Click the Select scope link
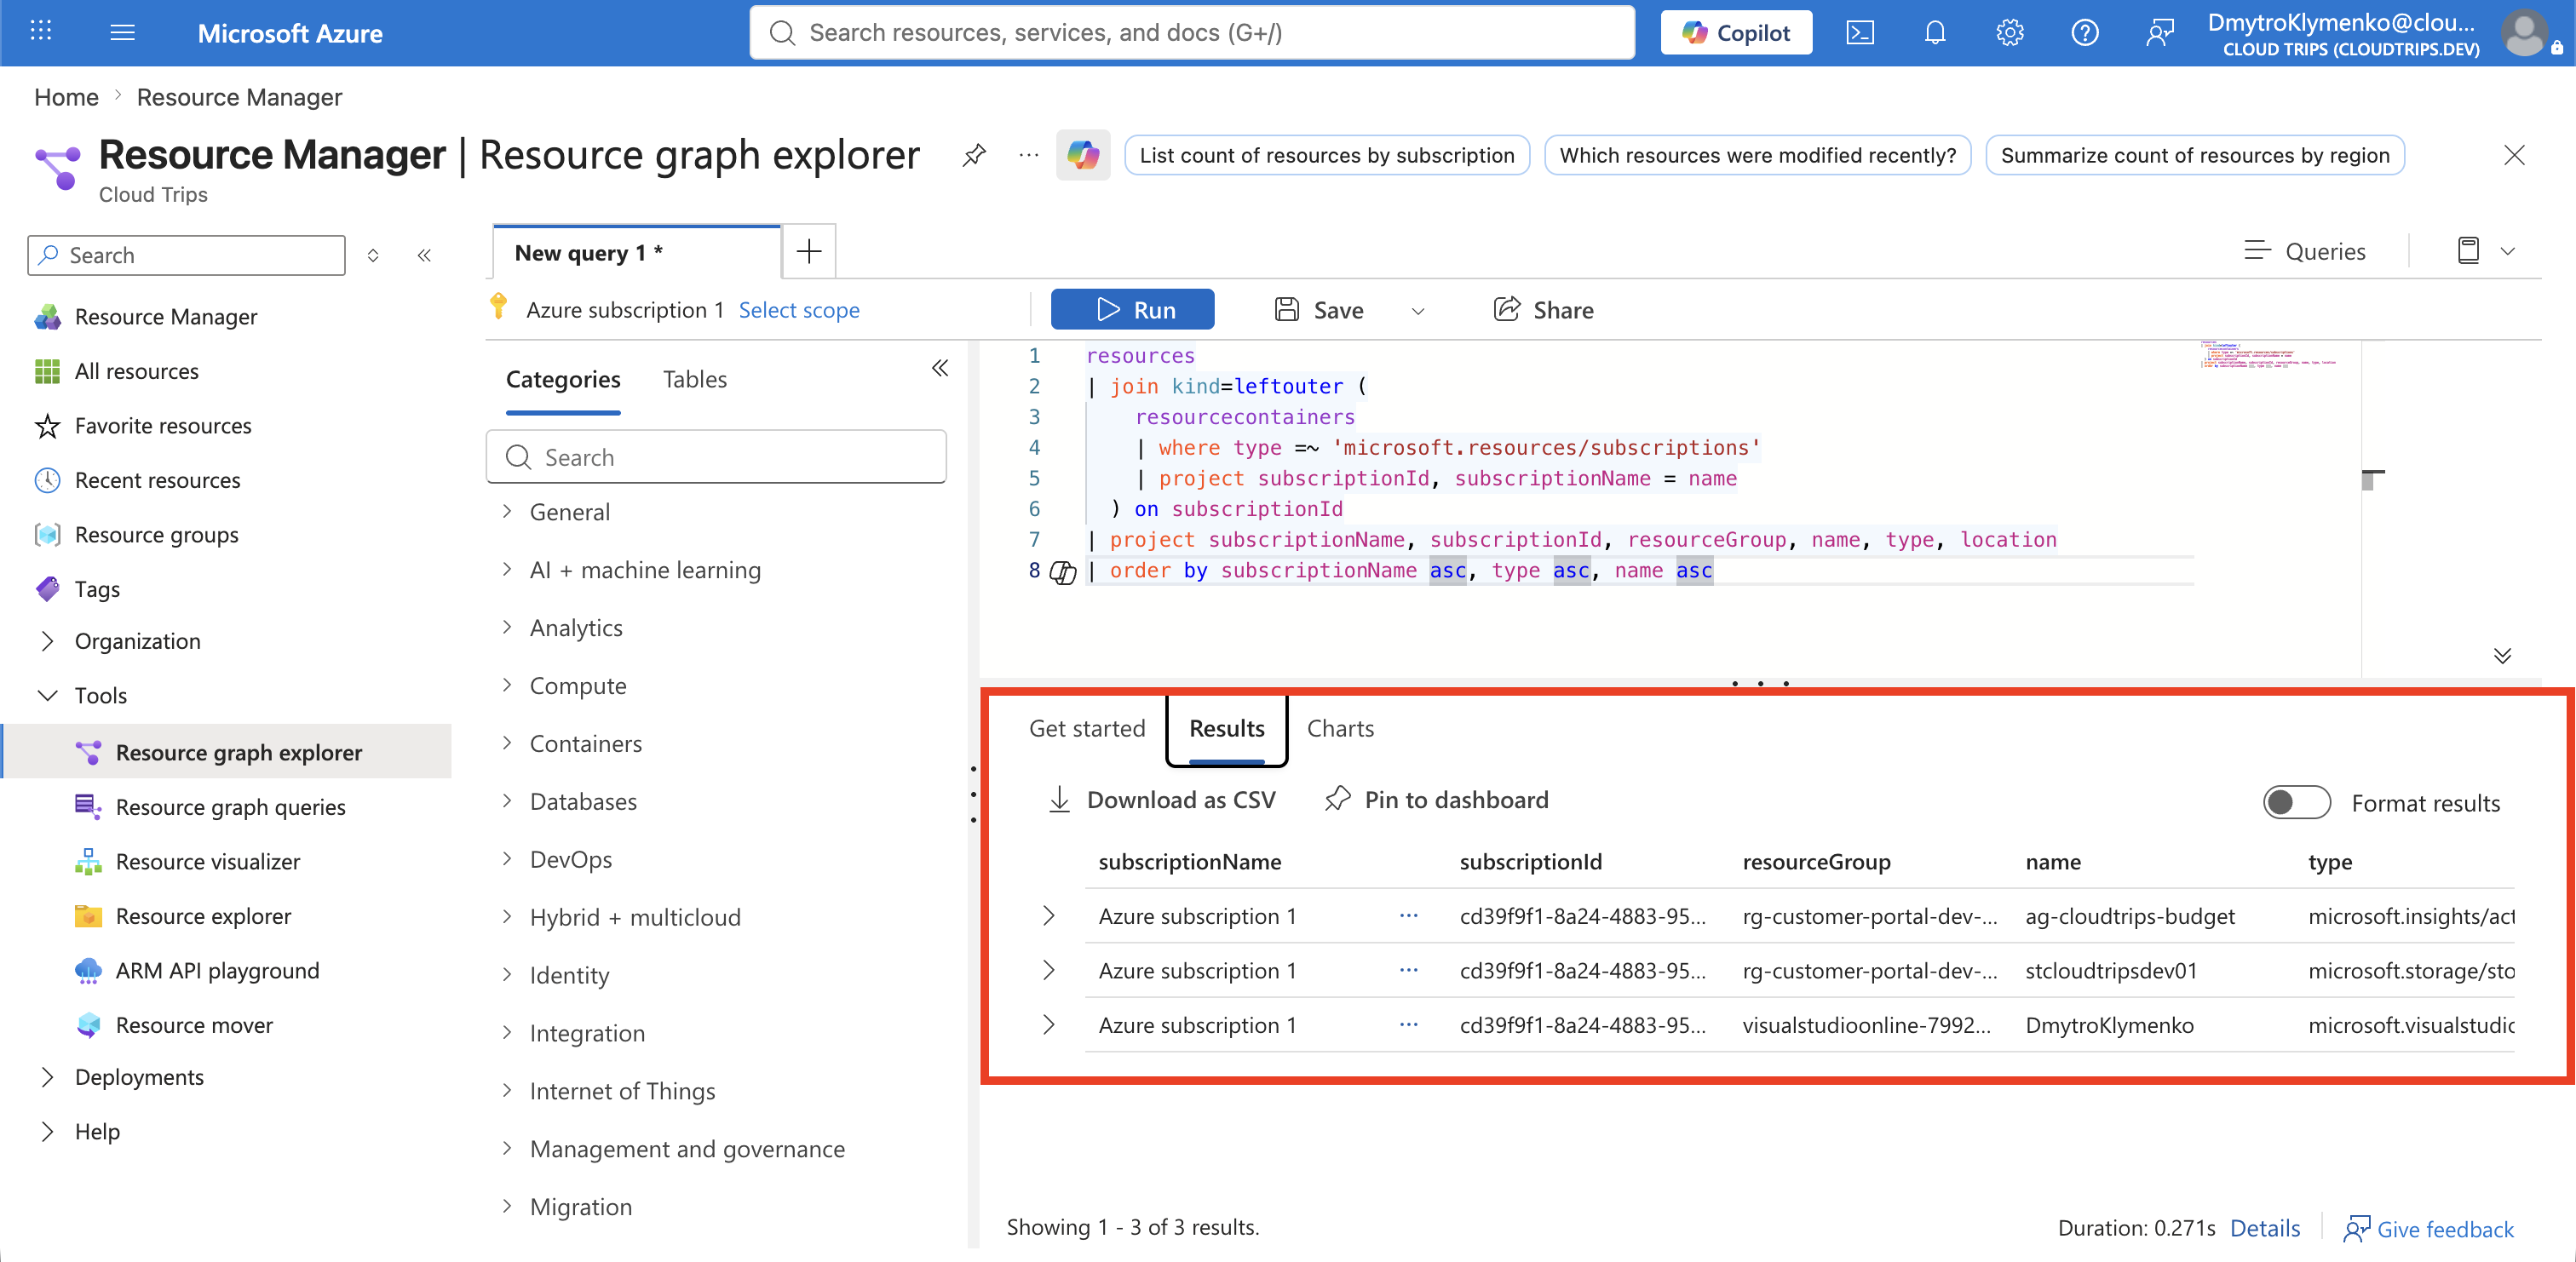Image resolution: width=2576 pixels, height=1262 pixels. click(799, 310)
